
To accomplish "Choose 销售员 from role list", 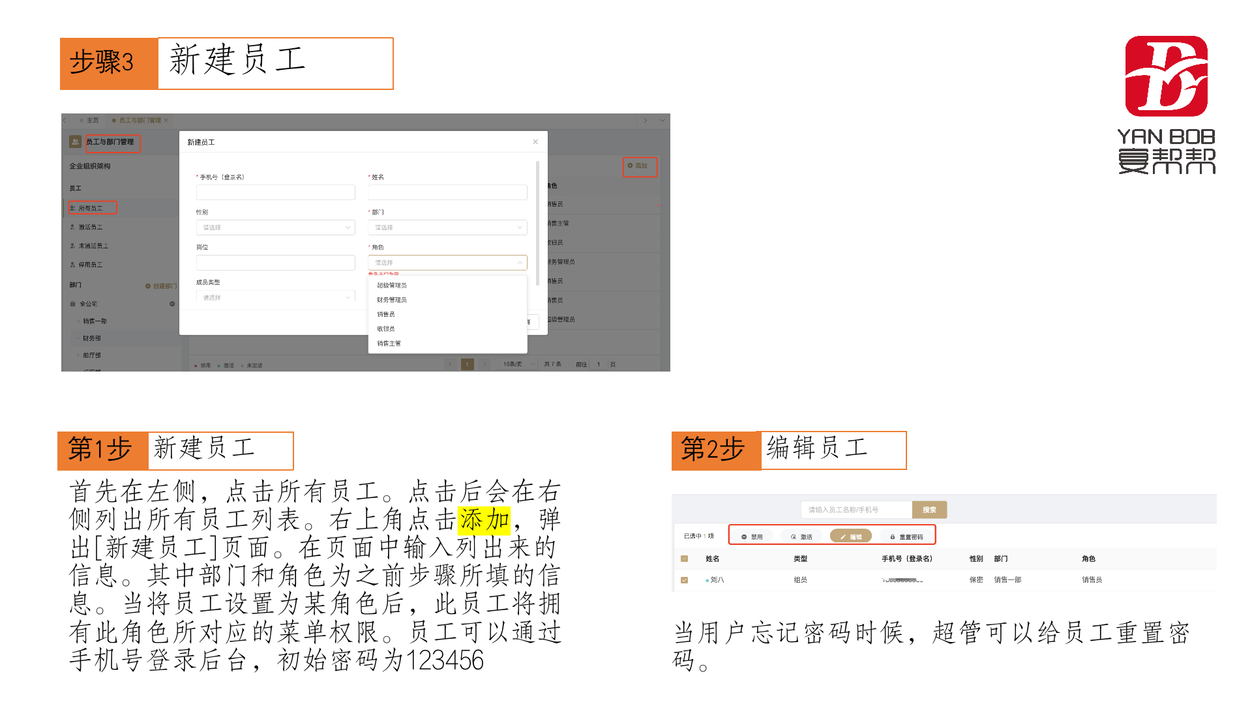I will tap(386, 314).
